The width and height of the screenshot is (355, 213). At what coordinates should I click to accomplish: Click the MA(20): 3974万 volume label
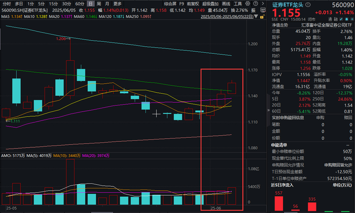click(x=96, y=156)
